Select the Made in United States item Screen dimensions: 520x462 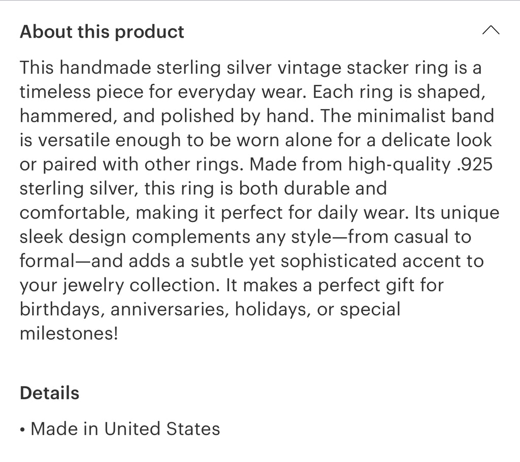click(x=125, y=429)
